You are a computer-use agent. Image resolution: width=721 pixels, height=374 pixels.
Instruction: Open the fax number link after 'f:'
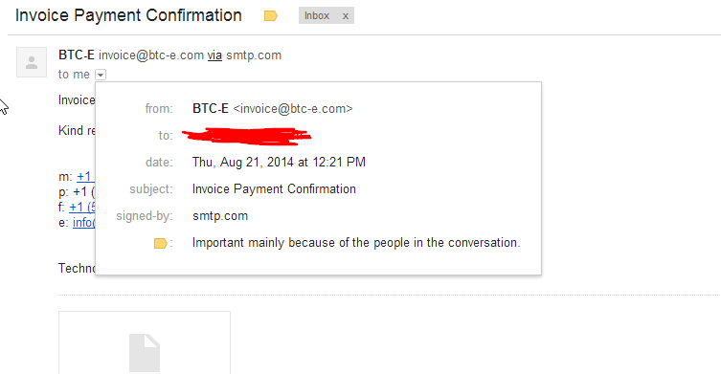tap(81, 208)
